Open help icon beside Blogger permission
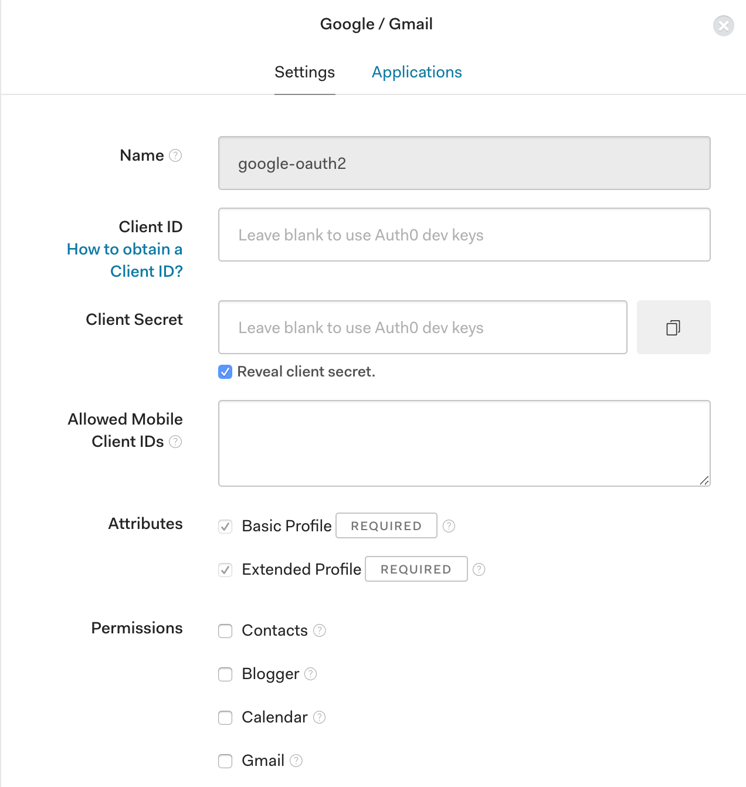Viewport: 746px width, 787px height. click(310, 674)
